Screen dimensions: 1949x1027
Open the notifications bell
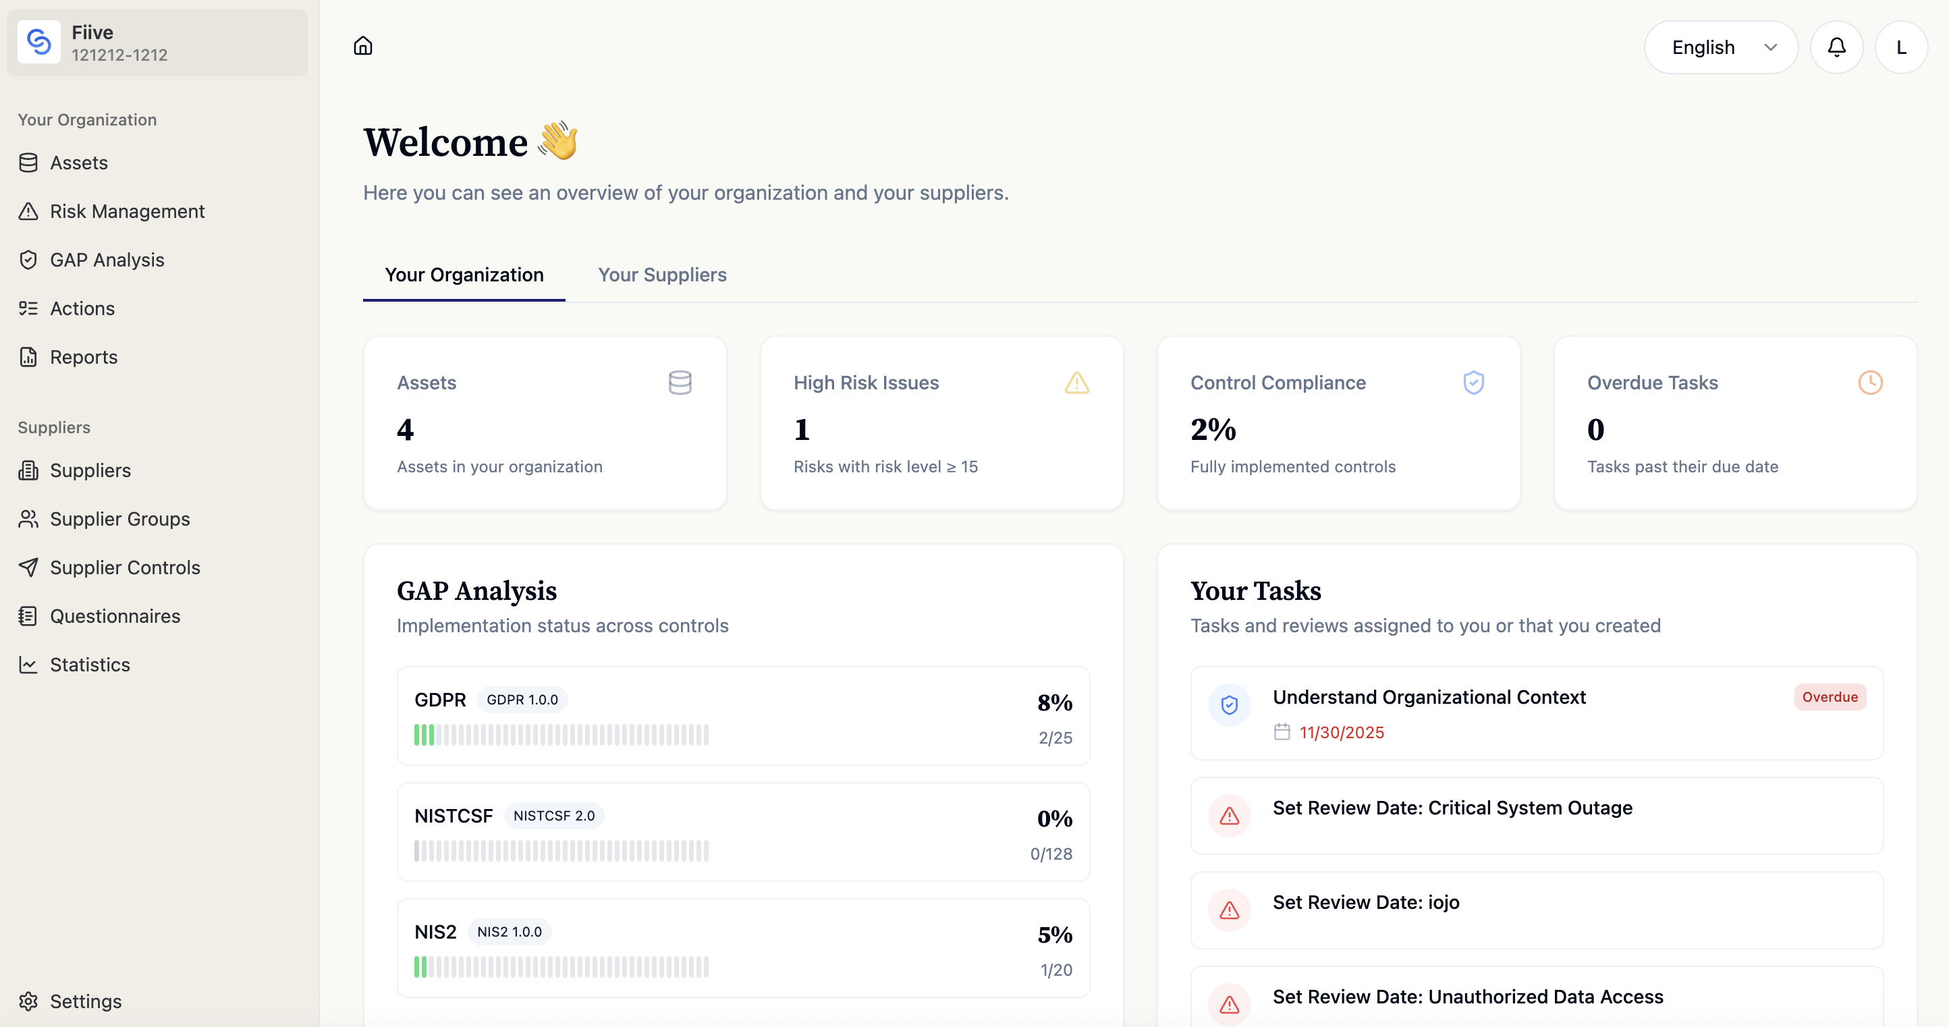1836,47
